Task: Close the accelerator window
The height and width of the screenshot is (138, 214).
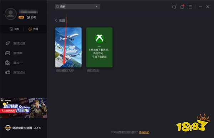Action: [x=208, y=7]
